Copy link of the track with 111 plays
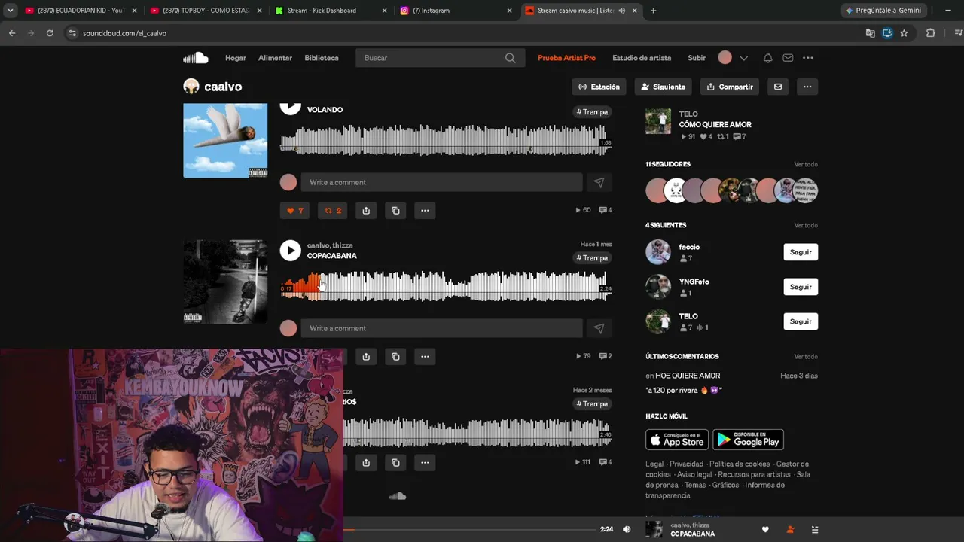 coord(395,462)
